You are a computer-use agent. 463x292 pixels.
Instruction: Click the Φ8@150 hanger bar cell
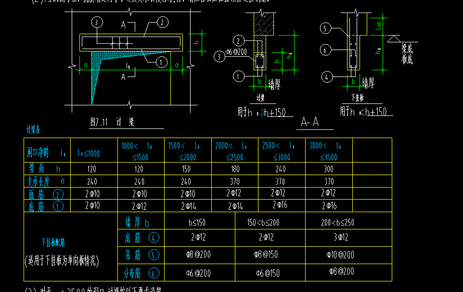click(x=266, y=254)
